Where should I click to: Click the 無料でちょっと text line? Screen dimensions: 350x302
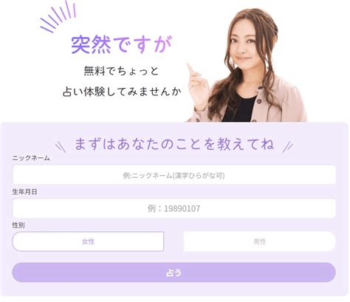click(121, 71)
